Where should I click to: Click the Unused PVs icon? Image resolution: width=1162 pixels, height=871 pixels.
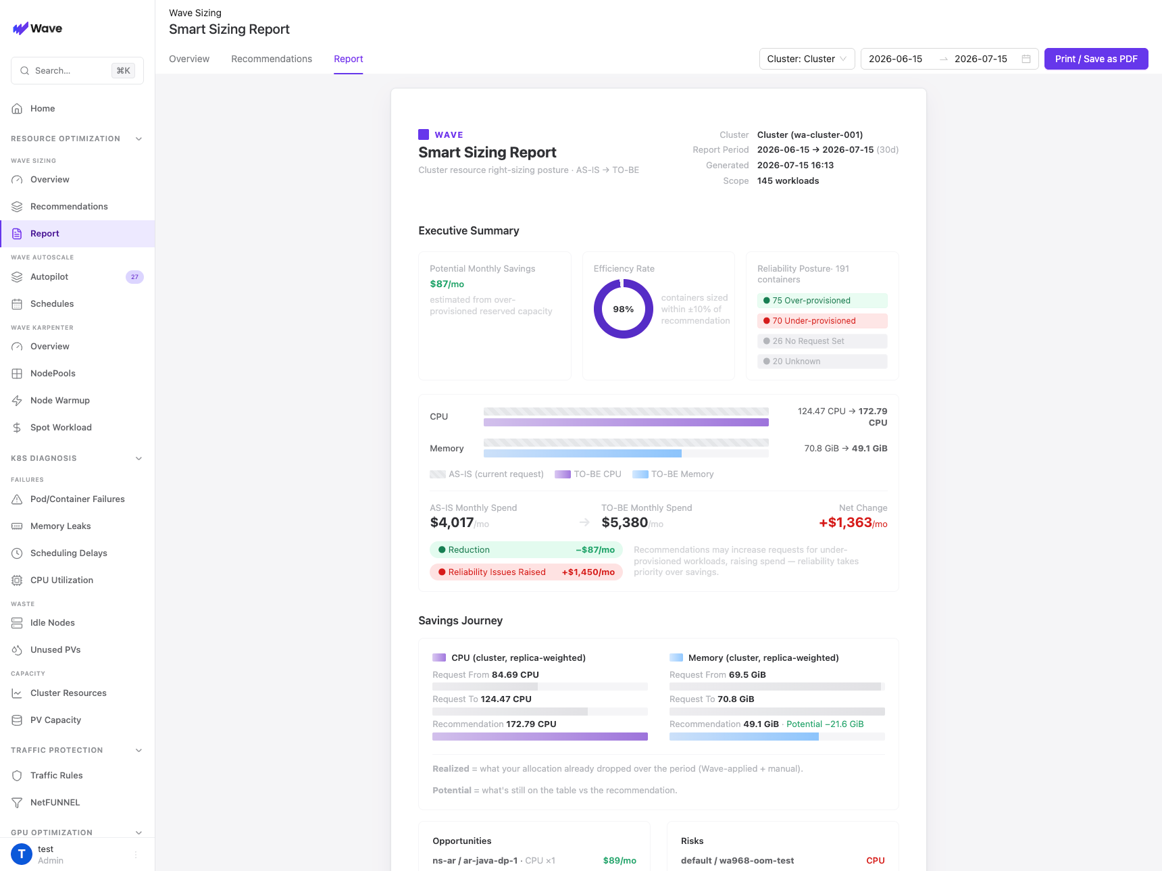point(17,650)
